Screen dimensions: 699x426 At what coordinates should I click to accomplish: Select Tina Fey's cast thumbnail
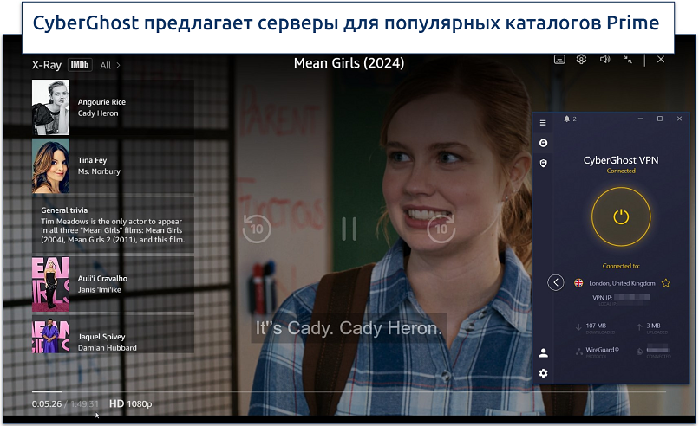point(50,165)
